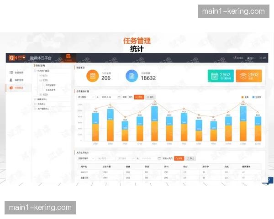
Task: Open 我的任务 person icon in sidebar
Action: (x=11, y=80)
